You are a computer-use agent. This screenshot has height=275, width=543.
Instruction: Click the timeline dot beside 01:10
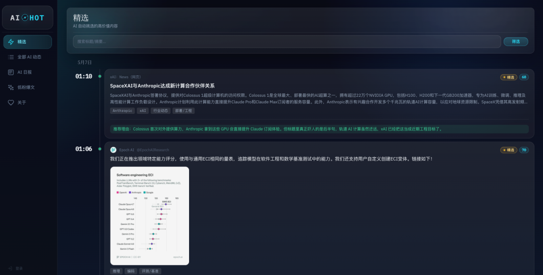[100, 76]
